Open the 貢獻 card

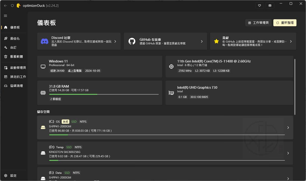tap(253, 41)
